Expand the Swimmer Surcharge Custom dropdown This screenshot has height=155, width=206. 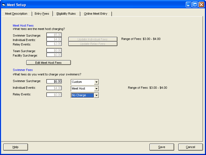(x=96, y=82)
